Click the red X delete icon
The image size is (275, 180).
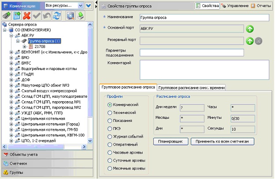27,15
